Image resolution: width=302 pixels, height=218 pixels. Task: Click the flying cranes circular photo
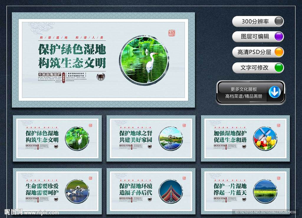[77, 191]
